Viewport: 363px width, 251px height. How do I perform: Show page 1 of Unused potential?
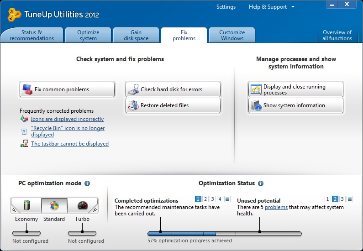(x=327, y=199)
